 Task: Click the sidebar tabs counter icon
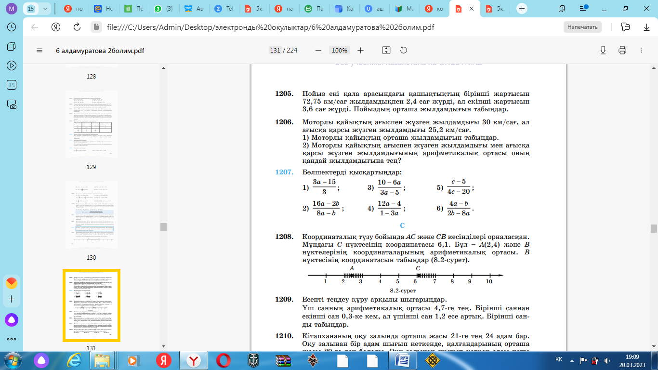pyautogui.click(x=12, y=85)
